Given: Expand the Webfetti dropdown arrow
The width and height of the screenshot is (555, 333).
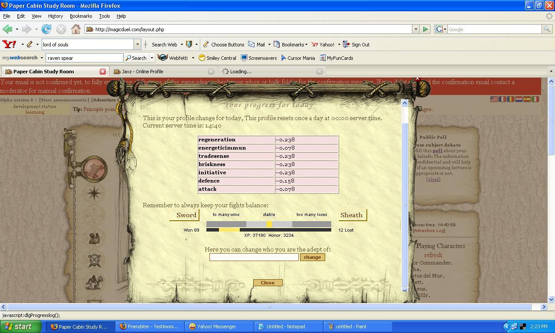Looking at the screenshot, I should pos(193,58).
